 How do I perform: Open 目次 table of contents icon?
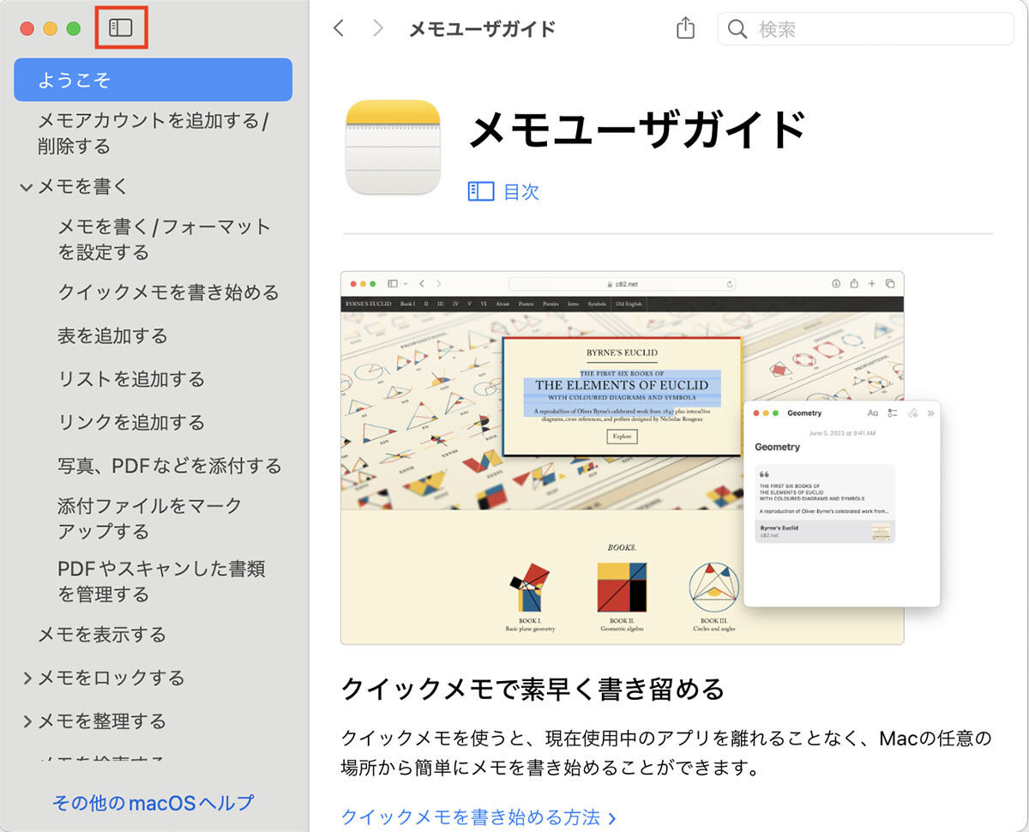pos(481,191)
